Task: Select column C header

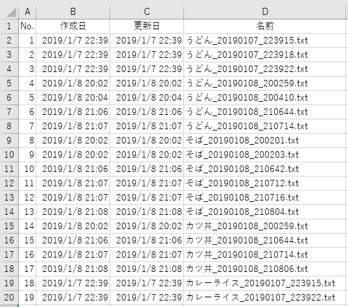Action: 146,12
